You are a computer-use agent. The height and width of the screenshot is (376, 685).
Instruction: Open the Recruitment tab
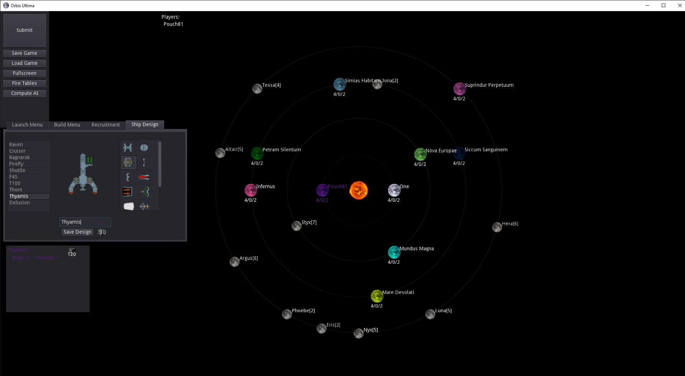pos(106,125)
